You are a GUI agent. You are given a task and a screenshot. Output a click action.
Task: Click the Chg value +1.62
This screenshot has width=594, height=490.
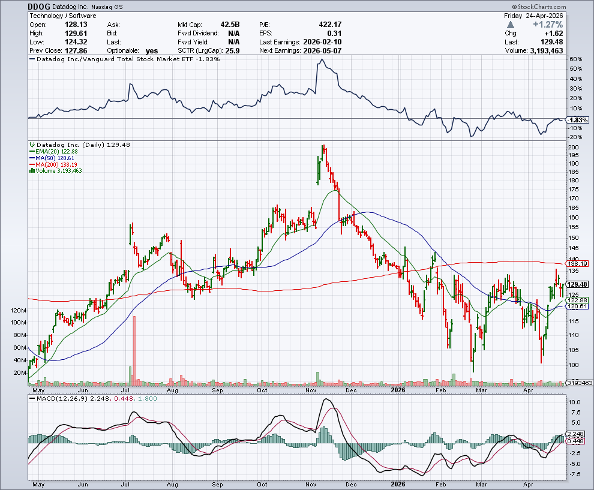[553, 34]
